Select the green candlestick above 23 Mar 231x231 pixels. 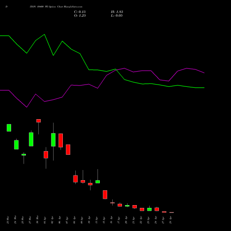click(9, 128)
